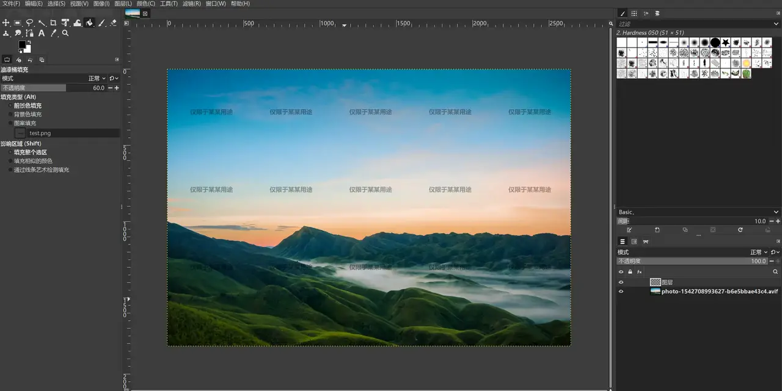
Task: Select the Paintbrush tool
Action: (x=101, y=23)
